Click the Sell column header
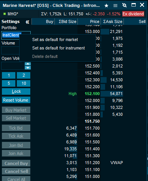 (x=135, y=21)
